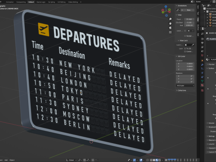Screen dimensions: 216x162
Task: Switch to the Video Editing workspace tab
Action: coord(73,2)
